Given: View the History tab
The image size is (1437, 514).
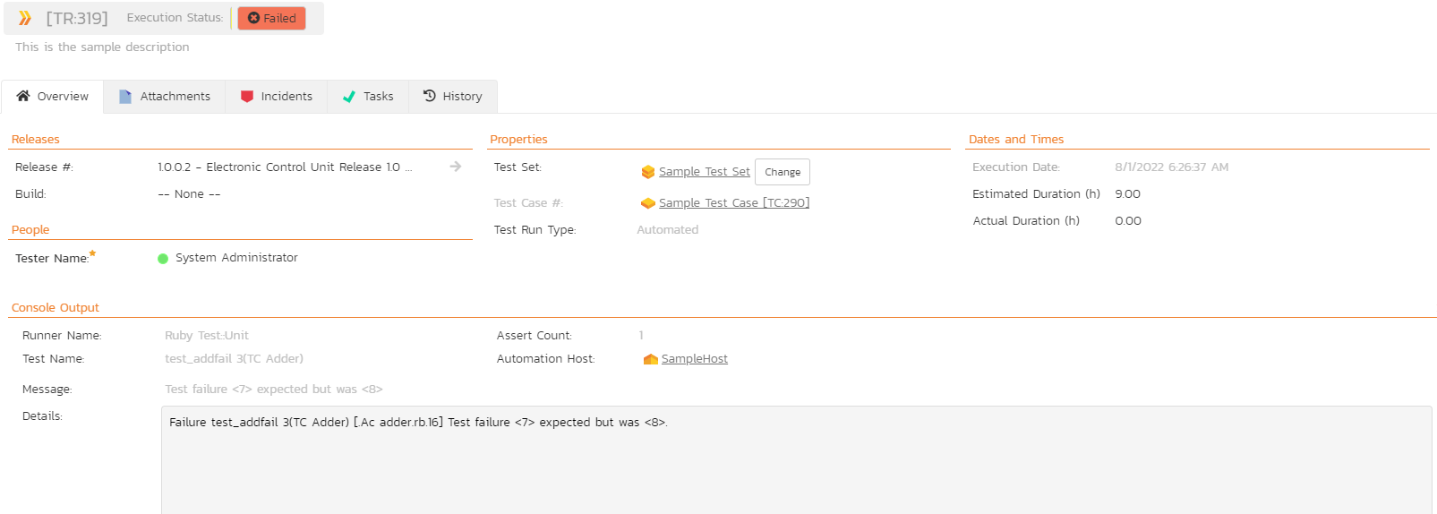Looking at the screenshot, I should point(453,97).
